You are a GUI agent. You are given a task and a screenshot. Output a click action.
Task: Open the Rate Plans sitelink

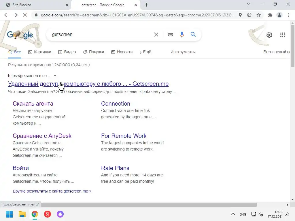115,168
